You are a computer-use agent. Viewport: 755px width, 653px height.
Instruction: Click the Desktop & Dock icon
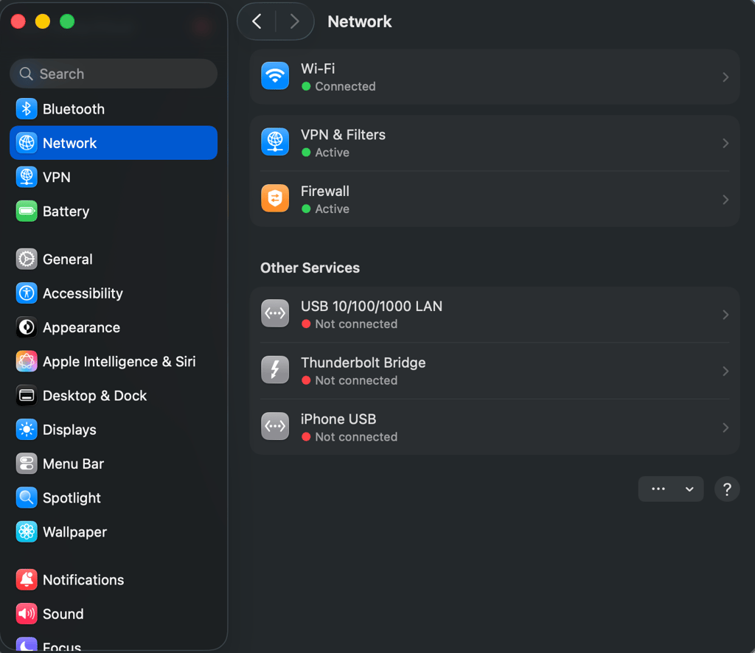coord(27,396)
